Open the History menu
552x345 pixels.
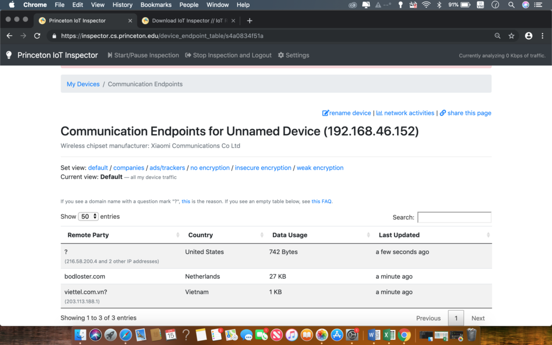click(x=123, y=5)
